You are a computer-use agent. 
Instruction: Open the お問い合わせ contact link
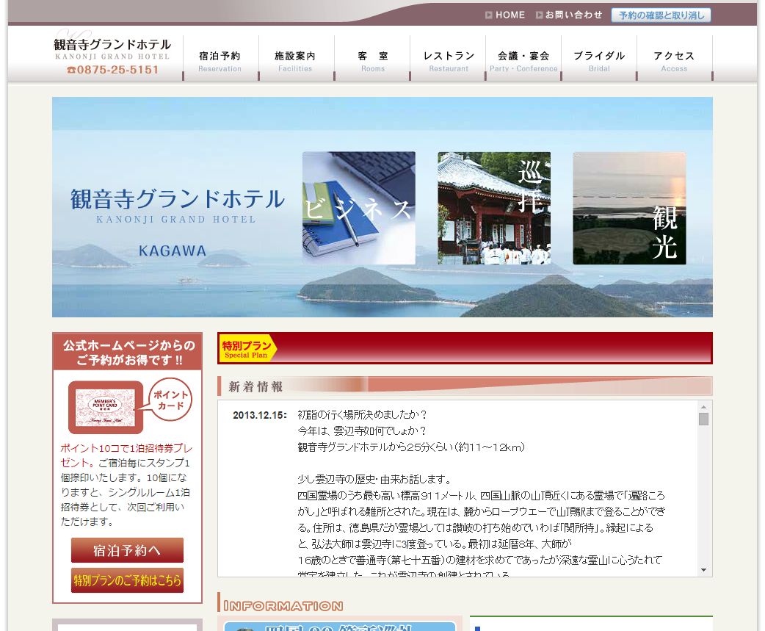click(x=569, y=15)
